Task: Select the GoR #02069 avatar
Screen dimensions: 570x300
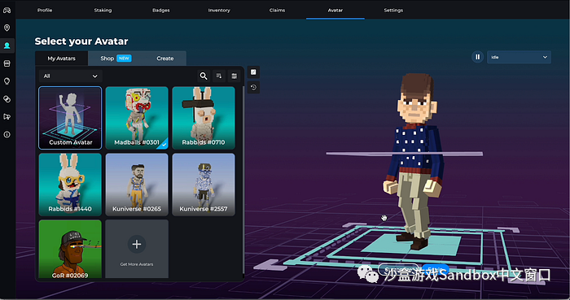Action: pyautogui.click(x=70, y=250)
